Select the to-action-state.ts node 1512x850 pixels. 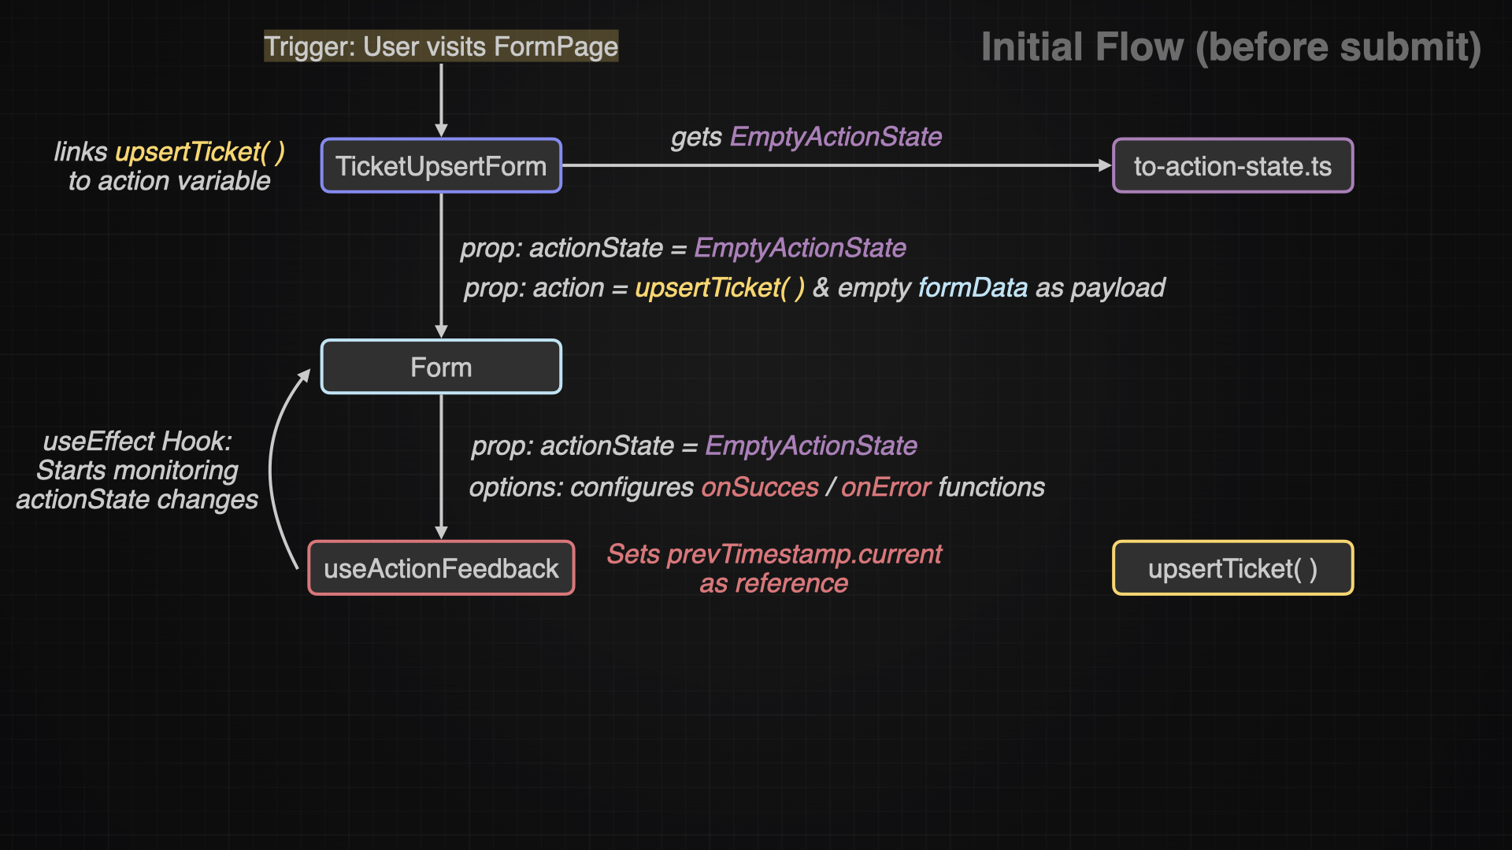coord(1232,166)
